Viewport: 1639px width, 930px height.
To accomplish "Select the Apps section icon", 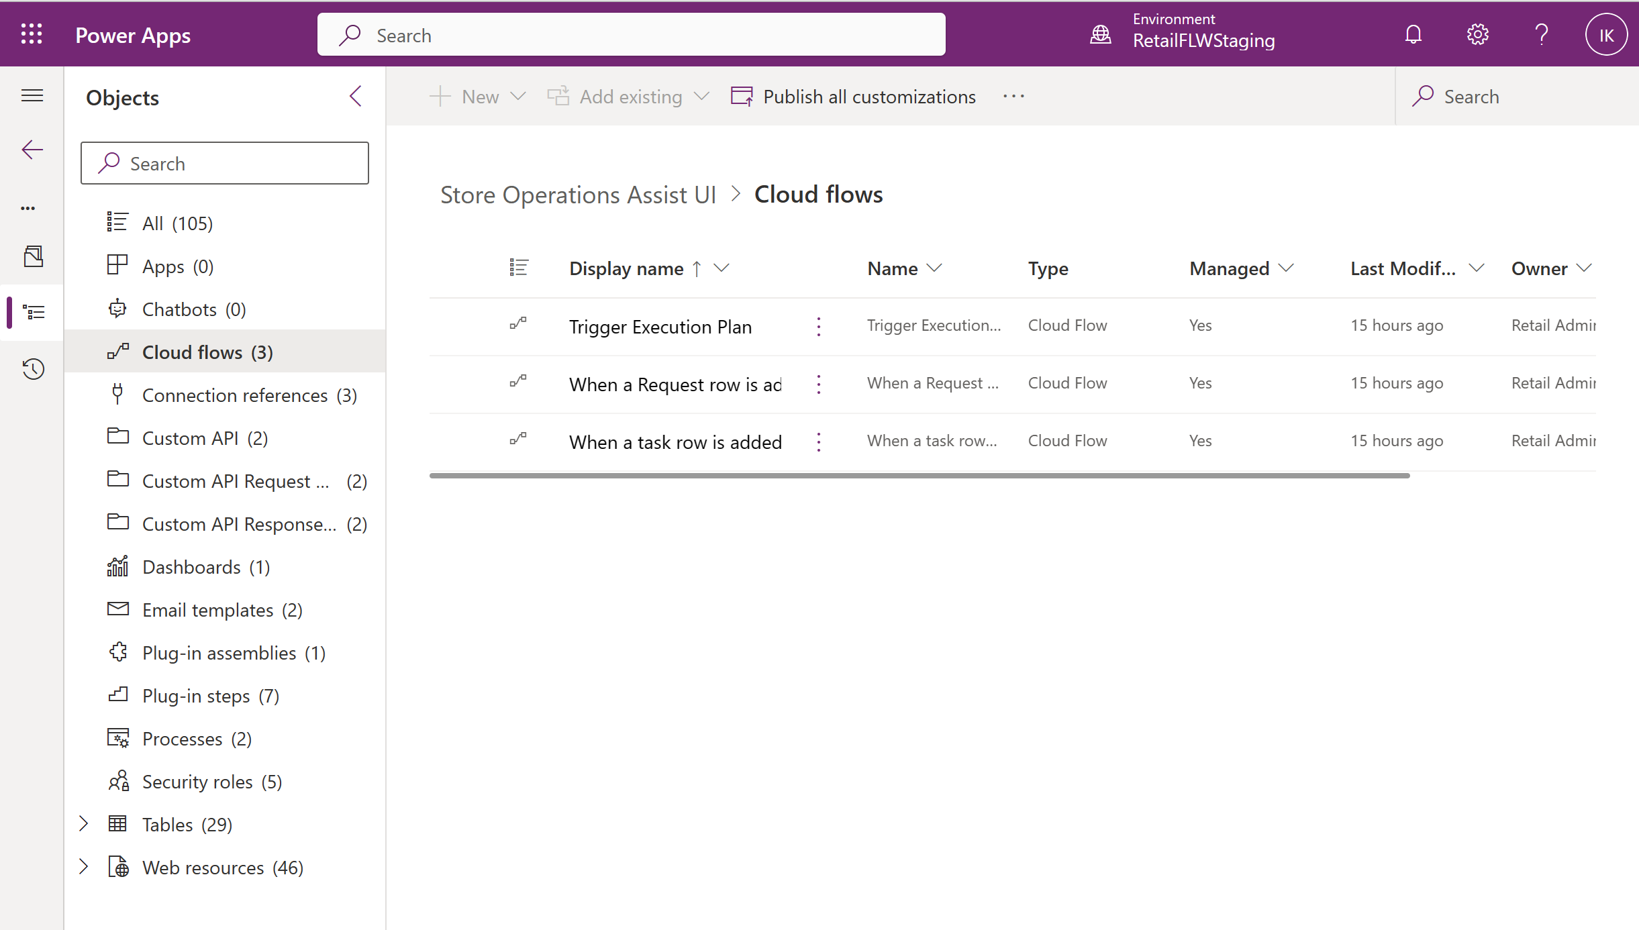I will [116, 266].
